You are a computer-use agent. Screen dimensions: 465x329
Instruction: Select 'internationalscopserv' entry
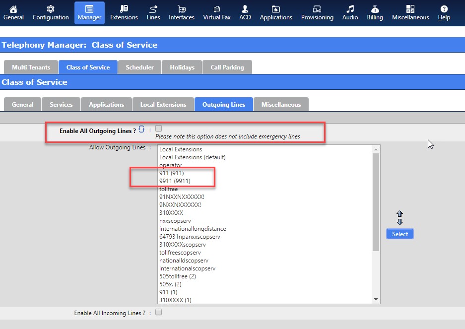point(187,268)
